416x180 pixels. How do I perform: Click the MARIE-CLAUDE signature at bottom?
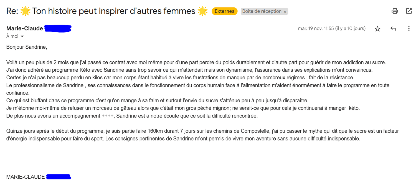coord(26,177)
